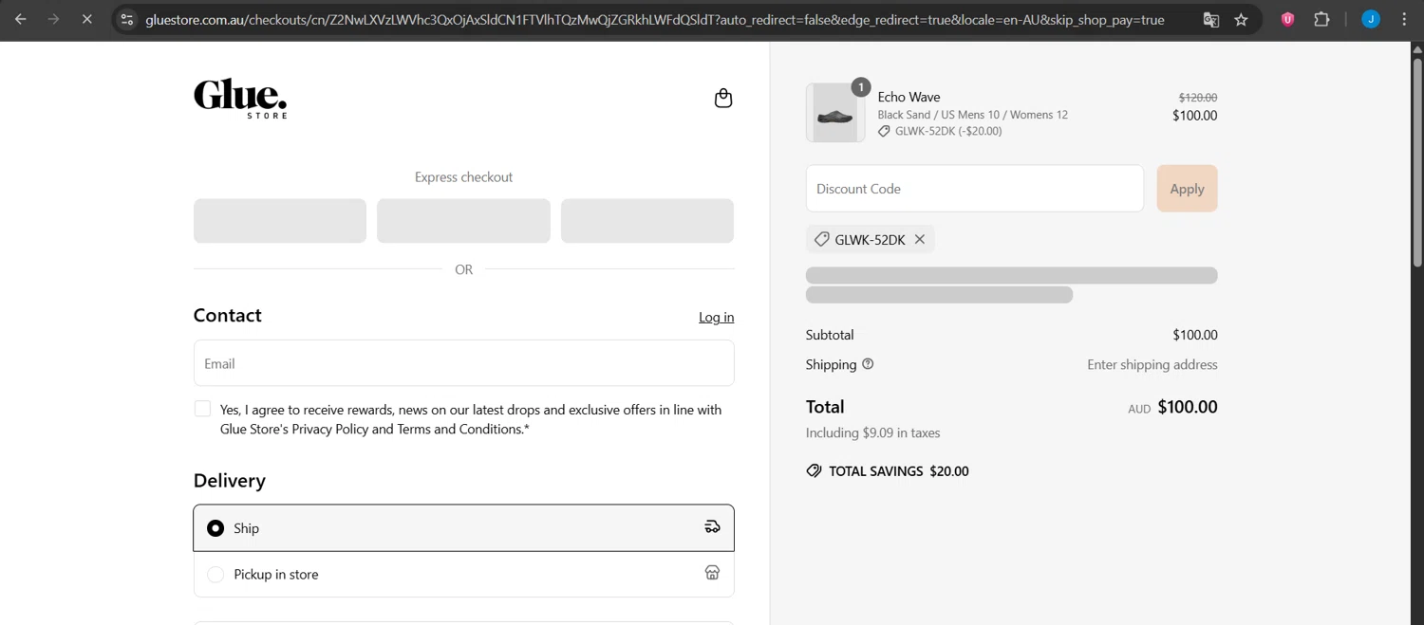Tick the rewards and offers checkbox
The height and width of the screenshot is (625, 1424).
click(202, 409)
